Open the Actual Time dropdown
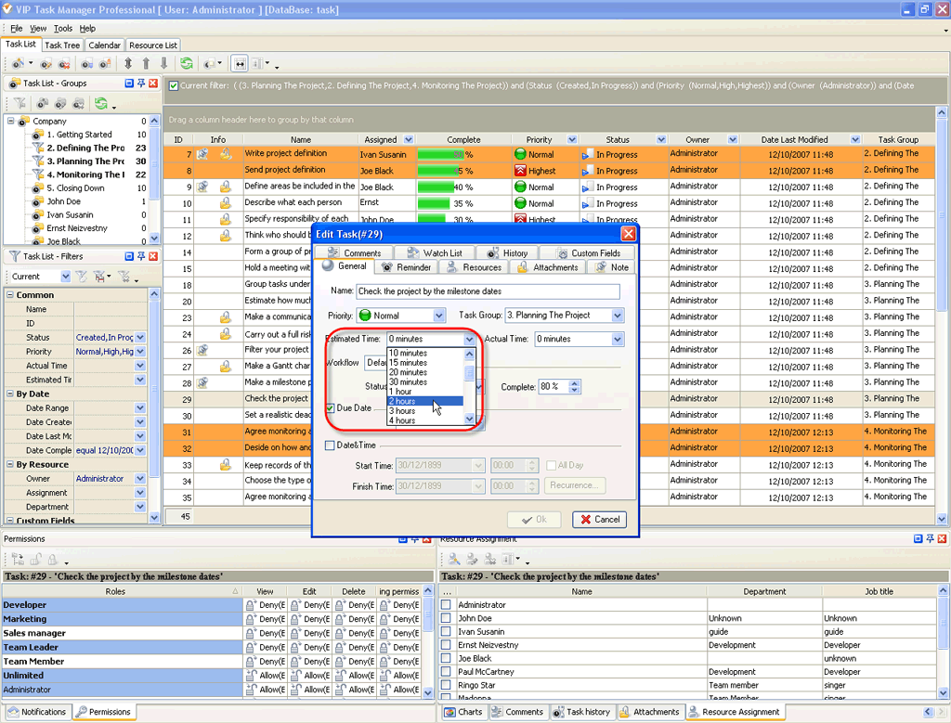Screen dimensions: 951x723 coord(618,340)
